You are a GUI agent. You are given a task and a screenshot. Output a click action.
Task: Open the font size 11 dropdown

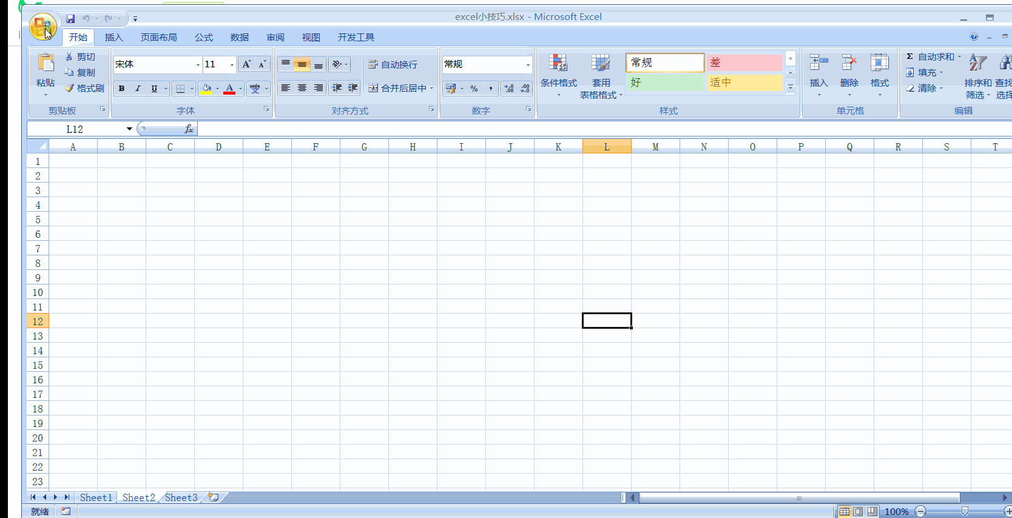pyautogui.click(x=232, y=64)
